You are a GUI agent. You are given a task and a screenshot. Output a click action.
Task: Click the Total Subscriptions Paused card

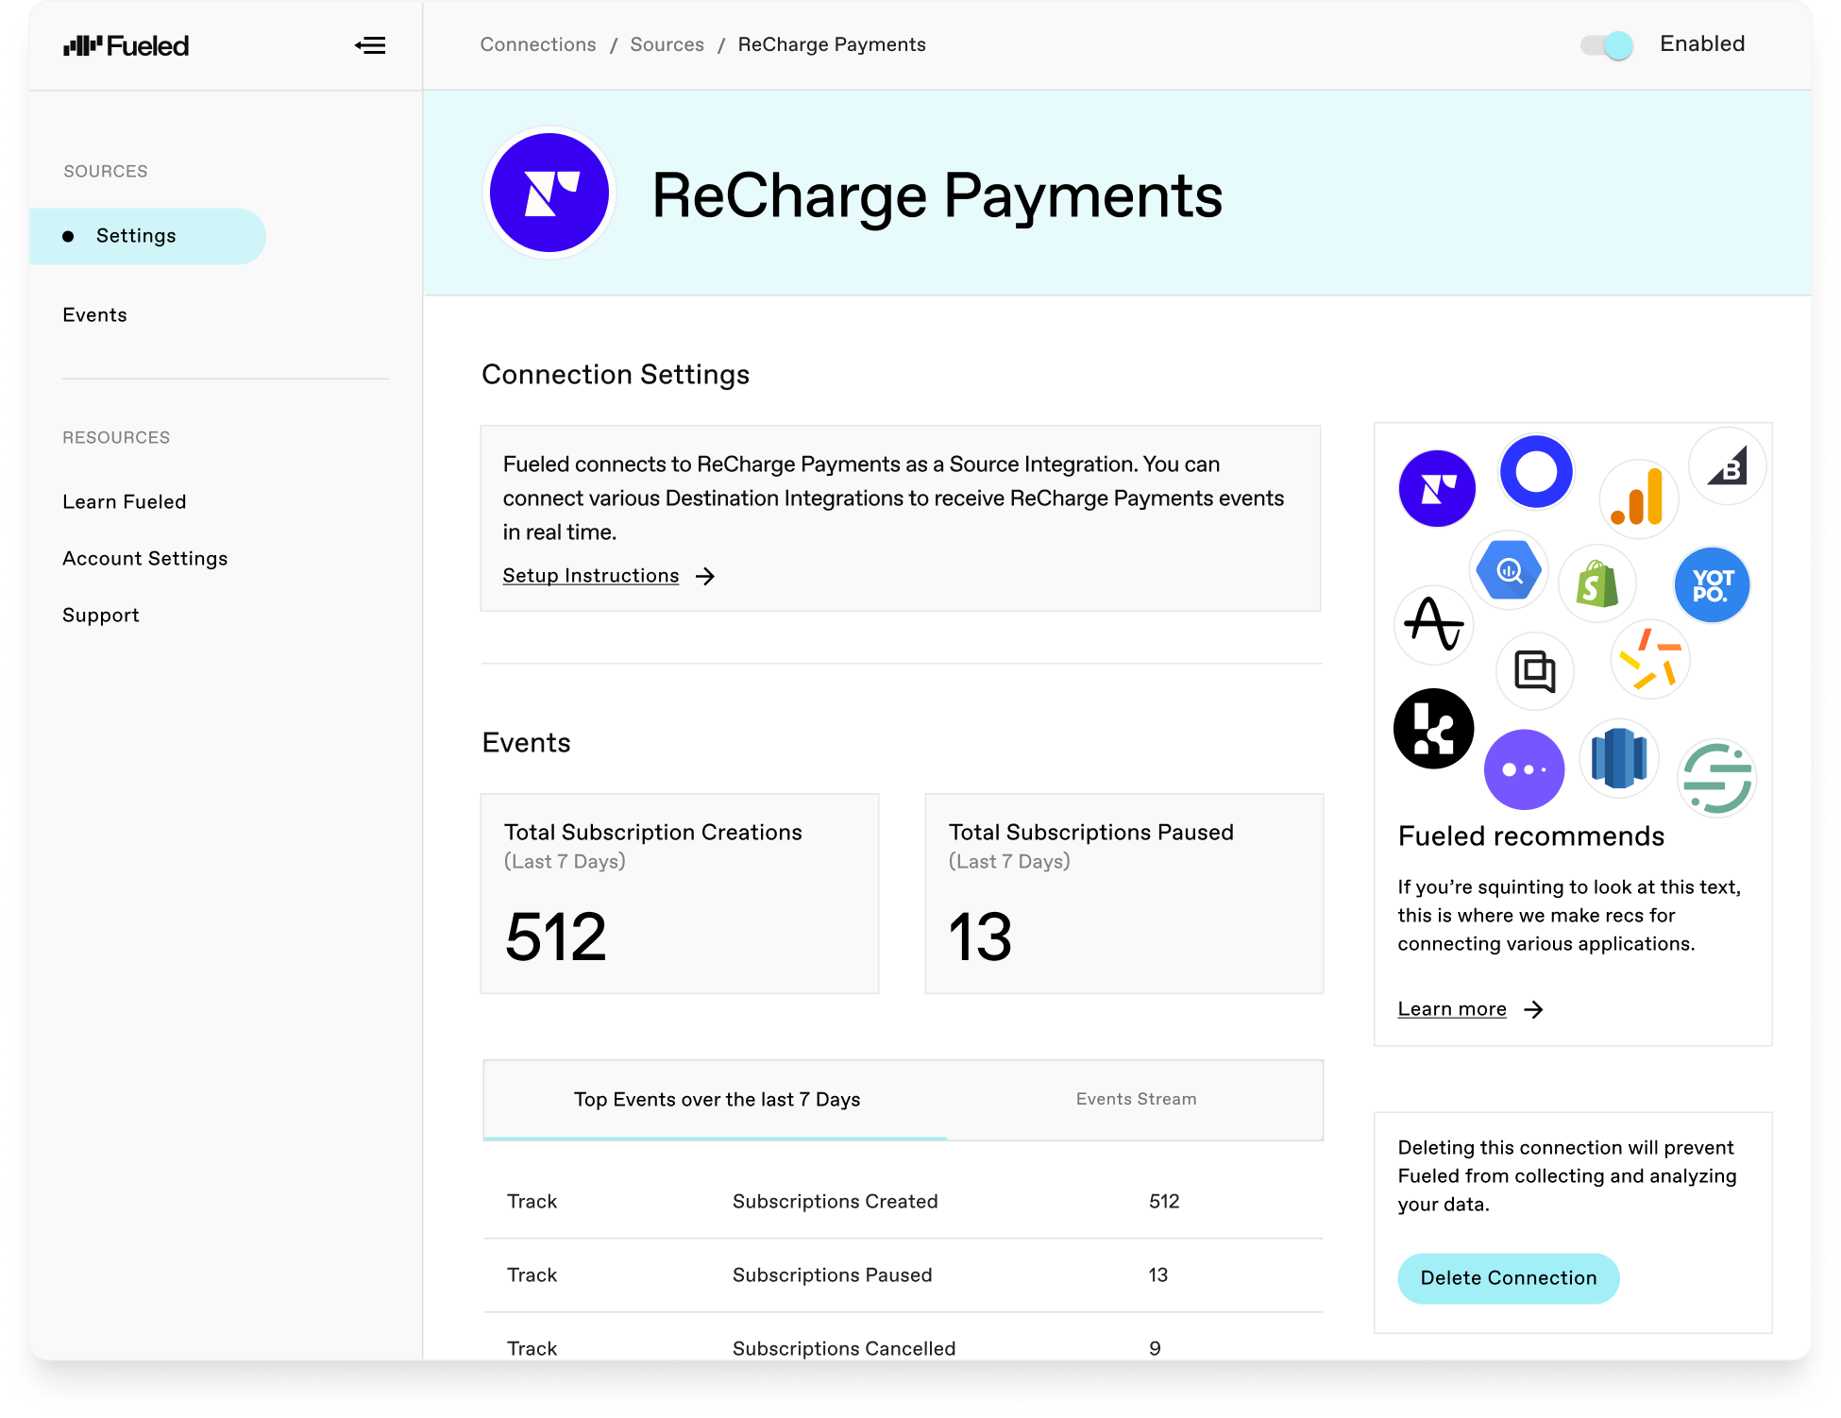pos(1124,893)
